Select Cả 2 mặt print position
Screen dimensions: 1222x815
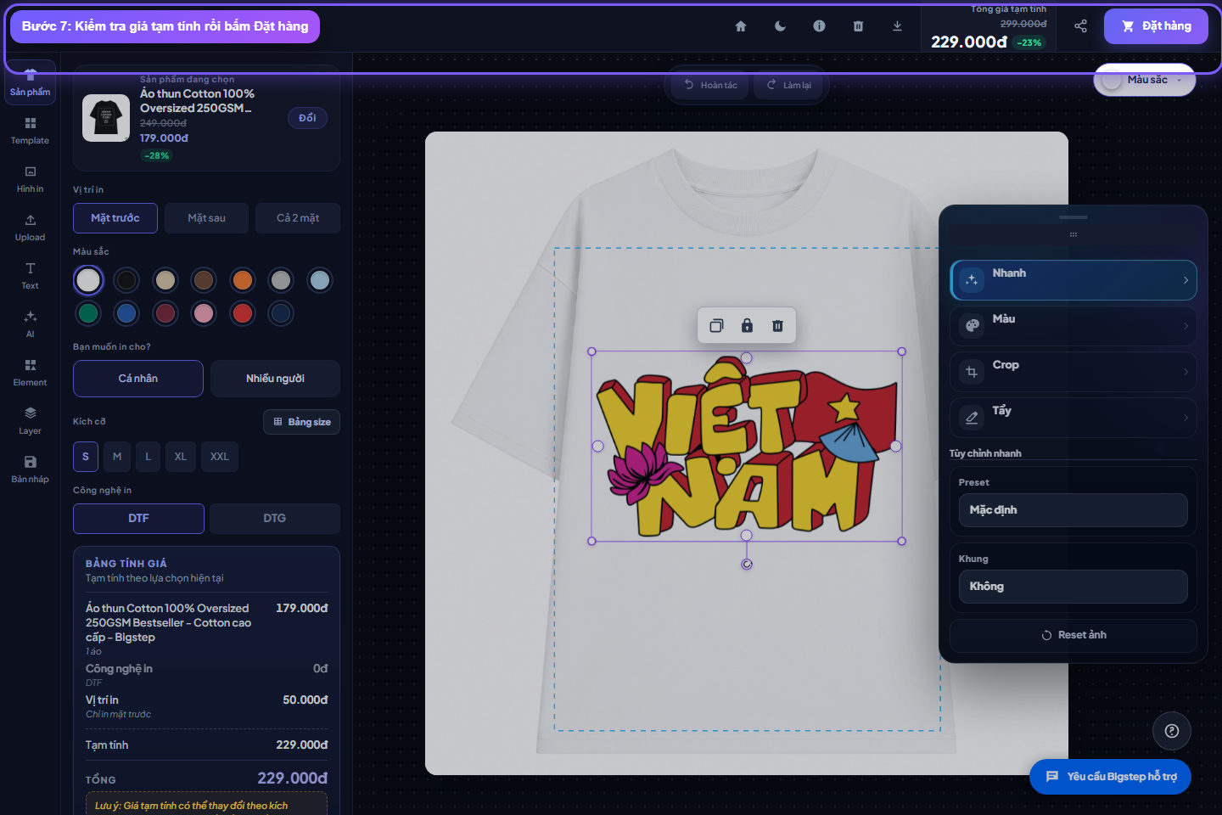tap(298, 218)
